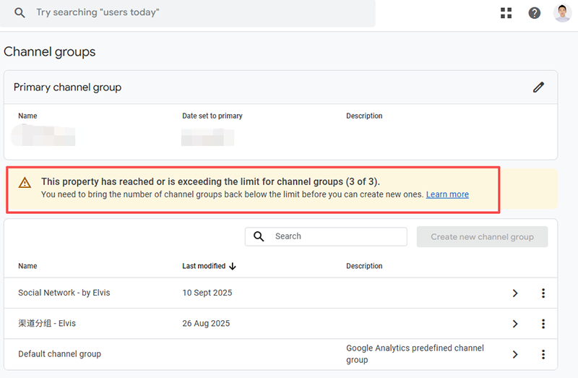This screenshot has height=378, width=578.
Task: Select the Name column header in table
Action: 27,266
